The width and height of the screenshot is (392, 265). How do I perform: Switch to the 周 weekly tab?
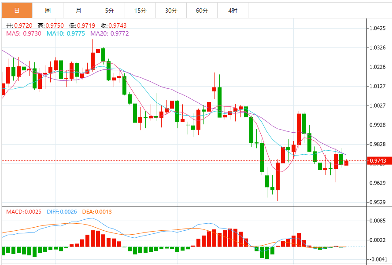(x=48, y=10)
